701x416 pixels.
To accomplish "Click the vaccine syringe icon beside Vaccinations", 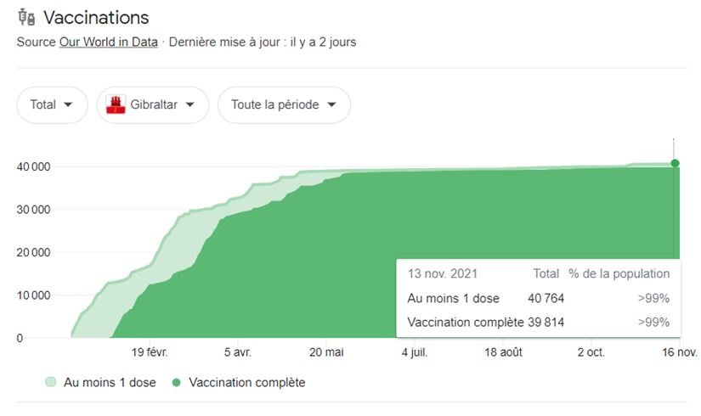I will 25,18.
